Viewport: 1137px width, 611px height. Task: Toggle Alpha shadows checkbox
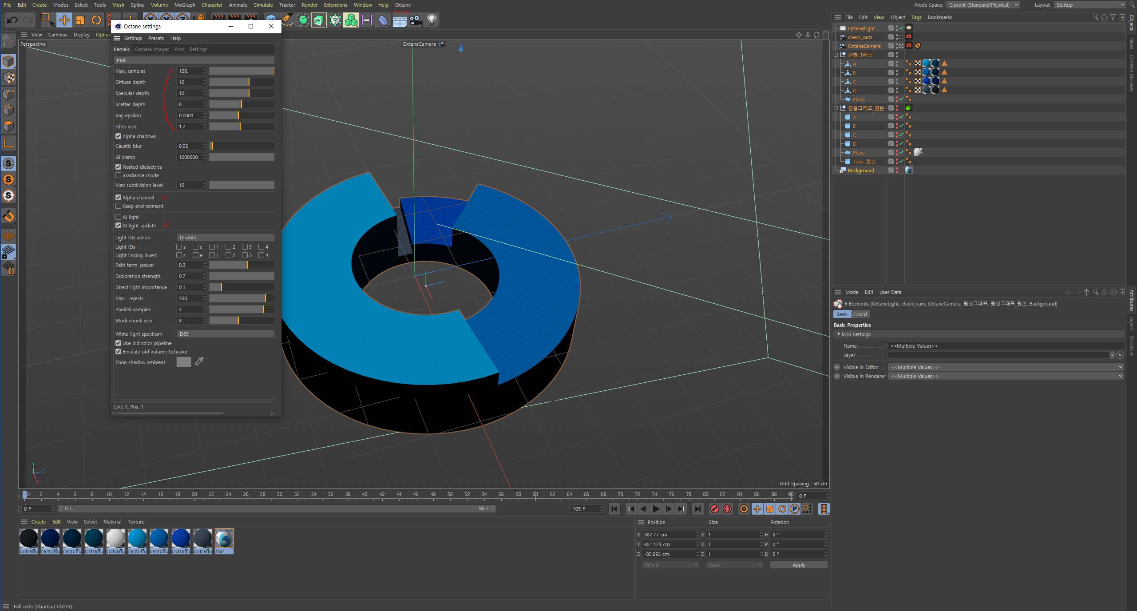(118, 136)
